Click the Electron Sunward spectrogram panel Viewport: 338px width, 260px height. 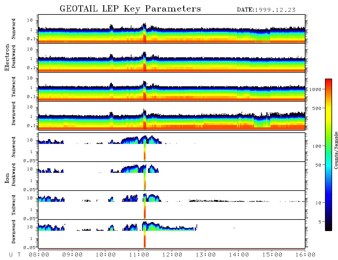(x=172, y=29)
